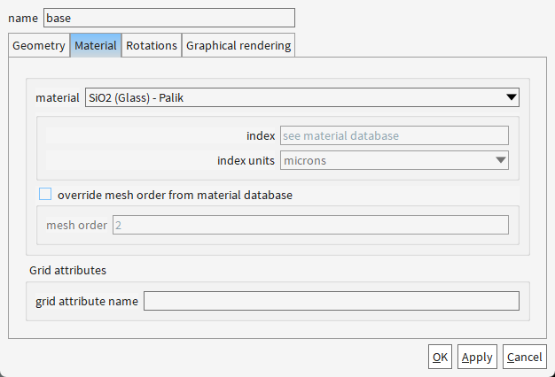Dismiss dialog with Cancel button
The image size is (555, 377).
(x=525, y=357)
